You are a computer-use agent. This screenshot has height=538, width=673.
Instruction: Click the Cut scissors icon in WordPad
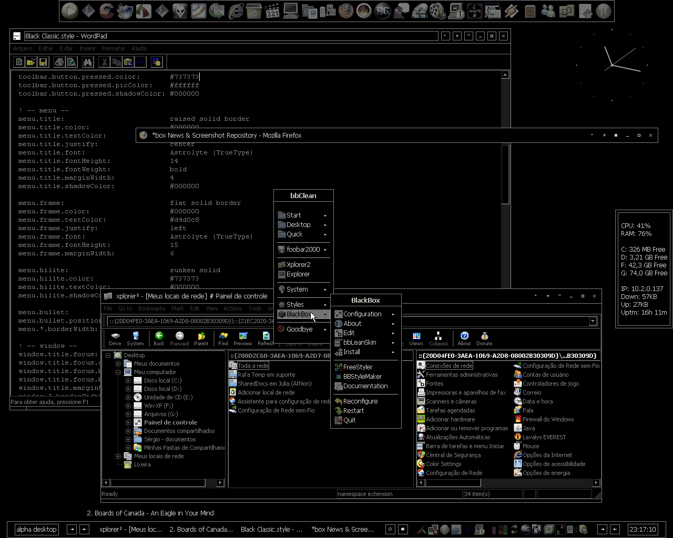pyautogui.click(x=104, y=62)
